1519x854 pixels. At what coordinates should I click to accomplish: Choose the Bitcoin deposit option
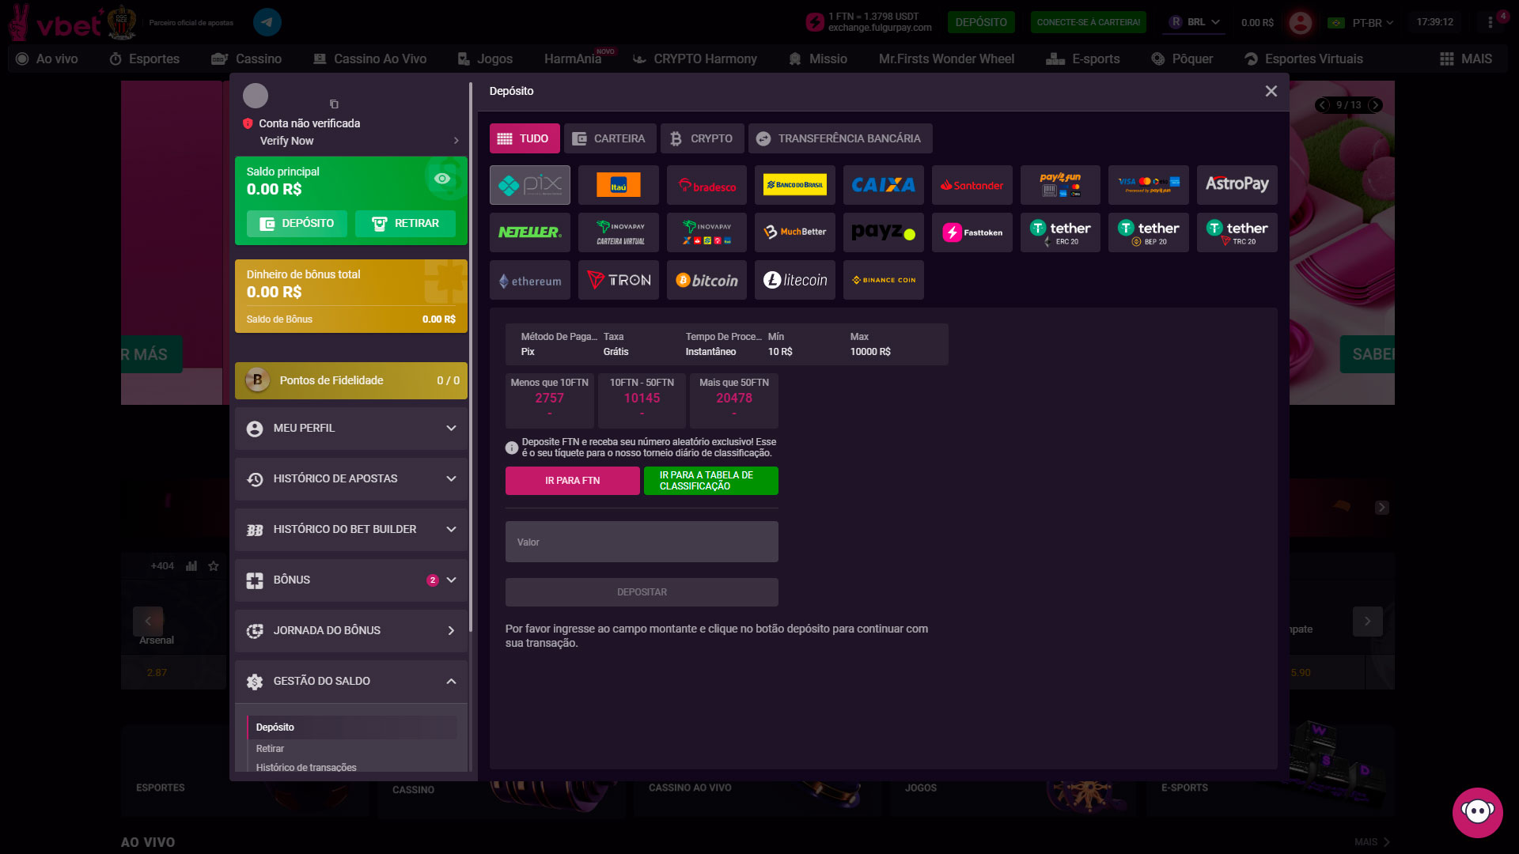(x=706, y=279)
